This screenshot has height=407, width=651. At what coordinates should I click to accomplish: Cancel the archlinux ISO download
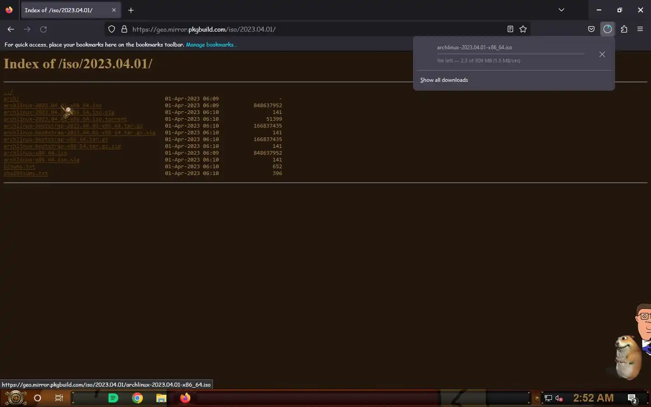(x=602, y=54)
